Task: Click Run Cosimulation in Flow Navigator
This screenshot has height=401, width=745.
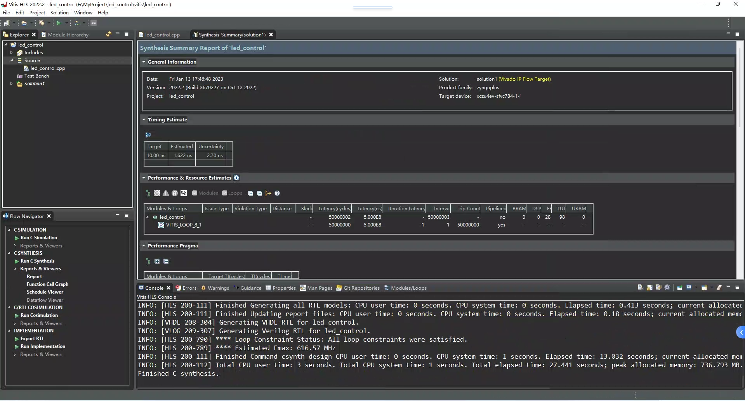Action: (39, 315)
